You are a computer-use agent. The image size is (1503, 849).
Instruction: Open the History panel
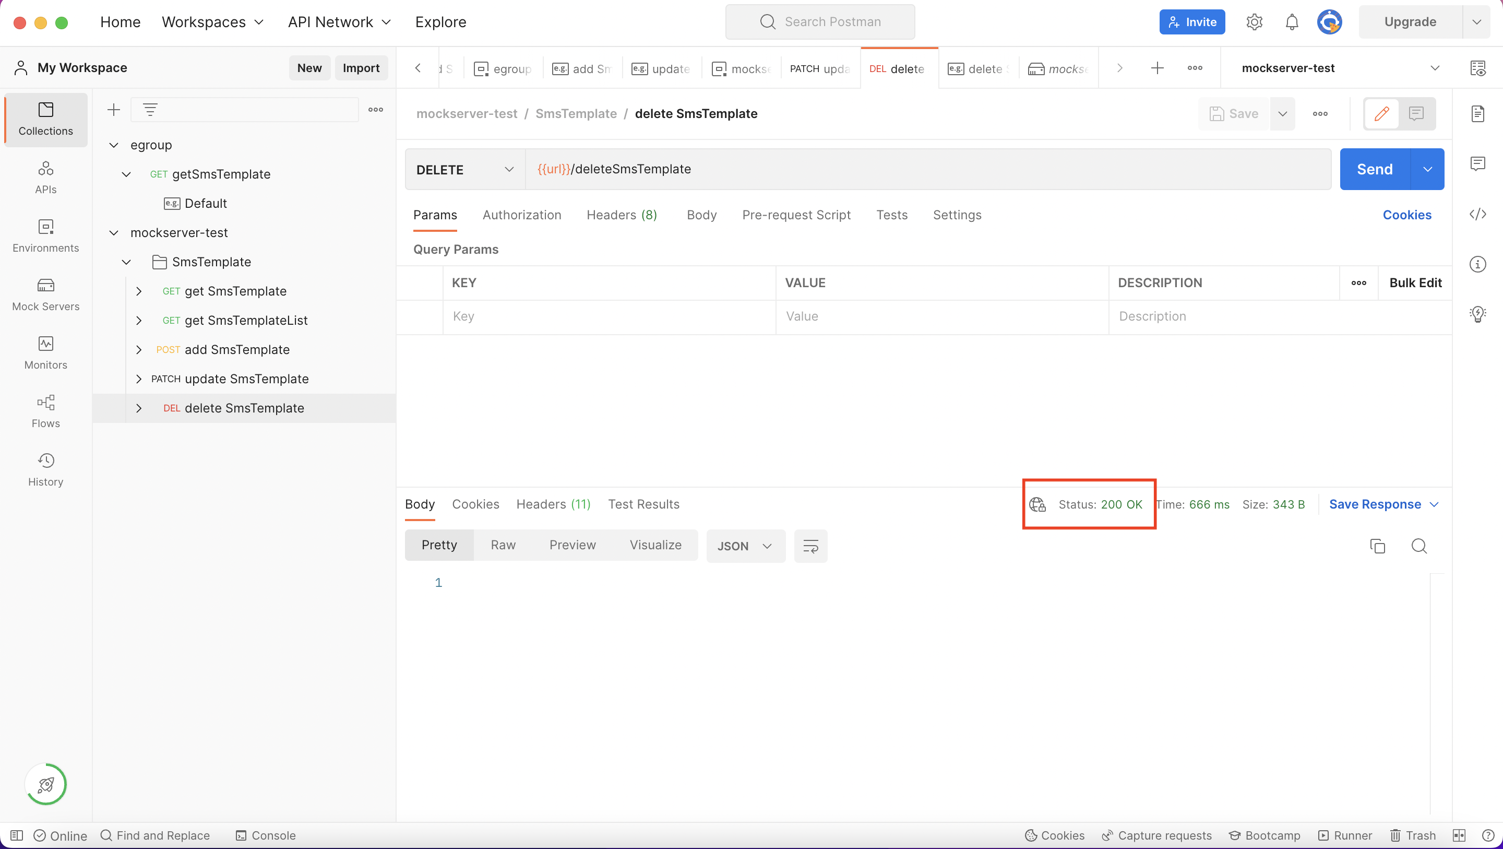point(45,469)
